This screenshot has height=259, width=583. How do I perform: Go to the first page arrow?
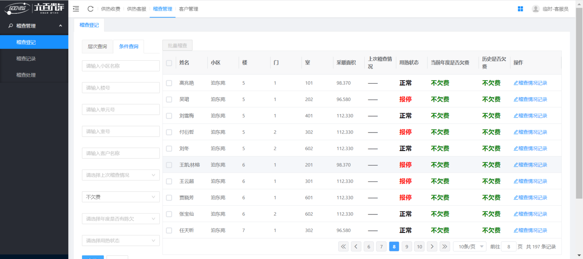tap(343, 246)
